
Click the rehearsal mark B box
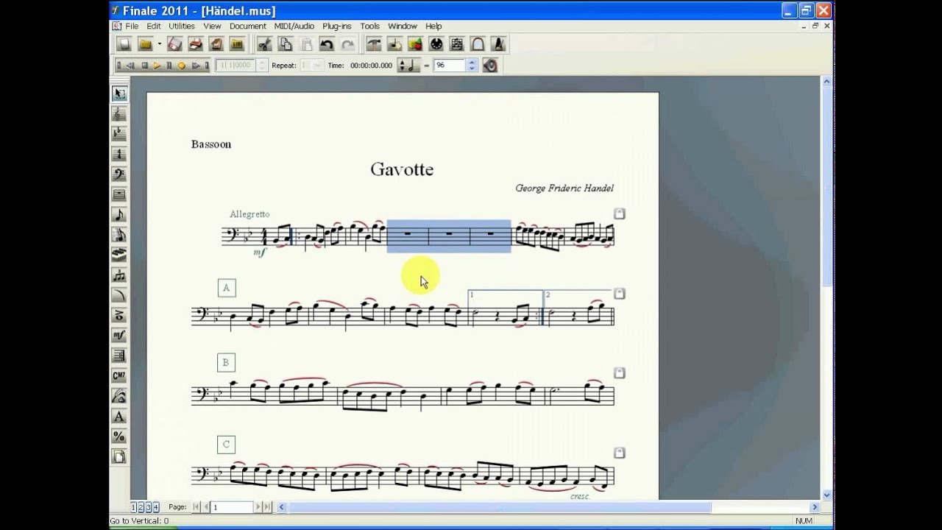[226, 362]
